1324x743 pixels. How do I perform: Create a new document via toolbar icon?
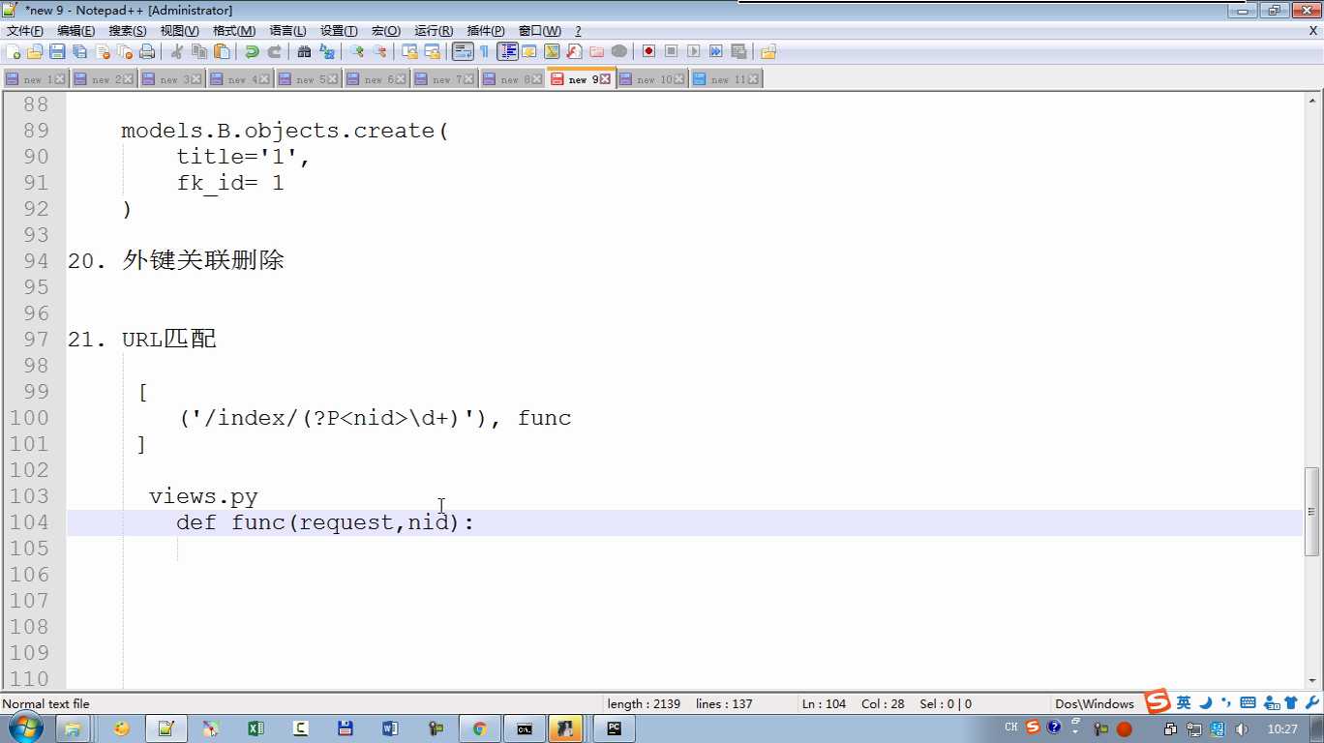point(14,51)
